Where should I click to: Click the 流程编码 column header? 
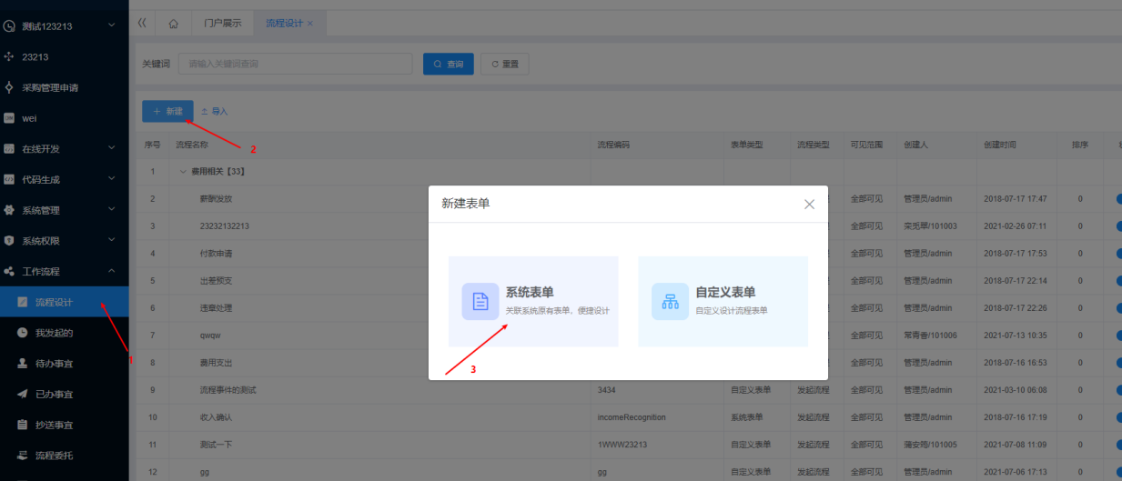(x=613, y=145)
